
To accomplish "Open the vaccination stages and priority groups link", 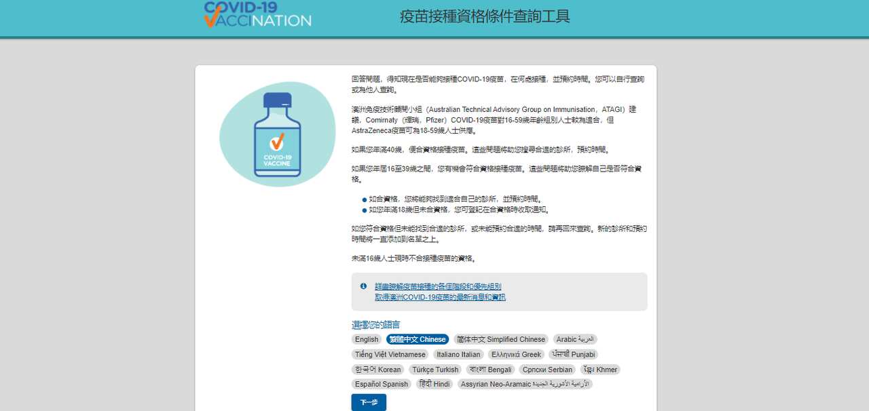I will tap(439, 286).
